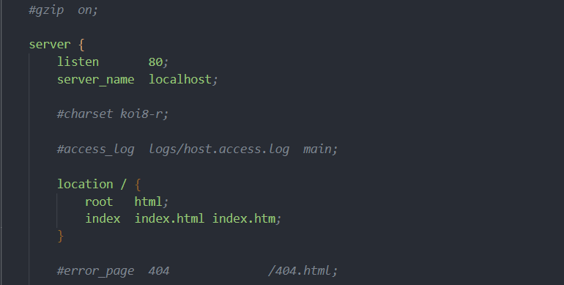Click the '/' path after location
This screenshot has height=285, width=564.
pyautogui.click(x=124, y=184)
